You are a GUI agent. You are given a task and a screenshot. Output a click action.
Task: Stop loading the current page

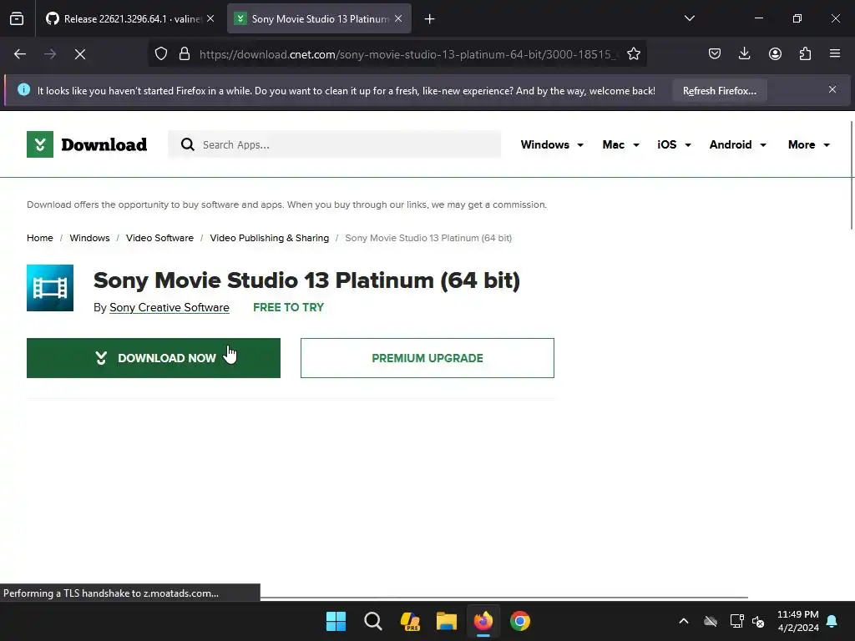pos(80,54)
